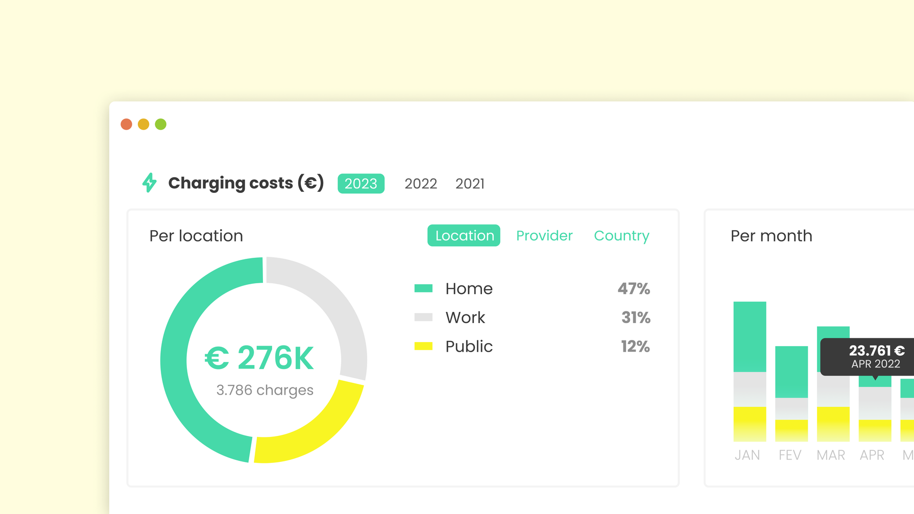Click the 31% Work value
Image resolution: width=914 pixels, height=514 pixels.
[x=636, y=317]
